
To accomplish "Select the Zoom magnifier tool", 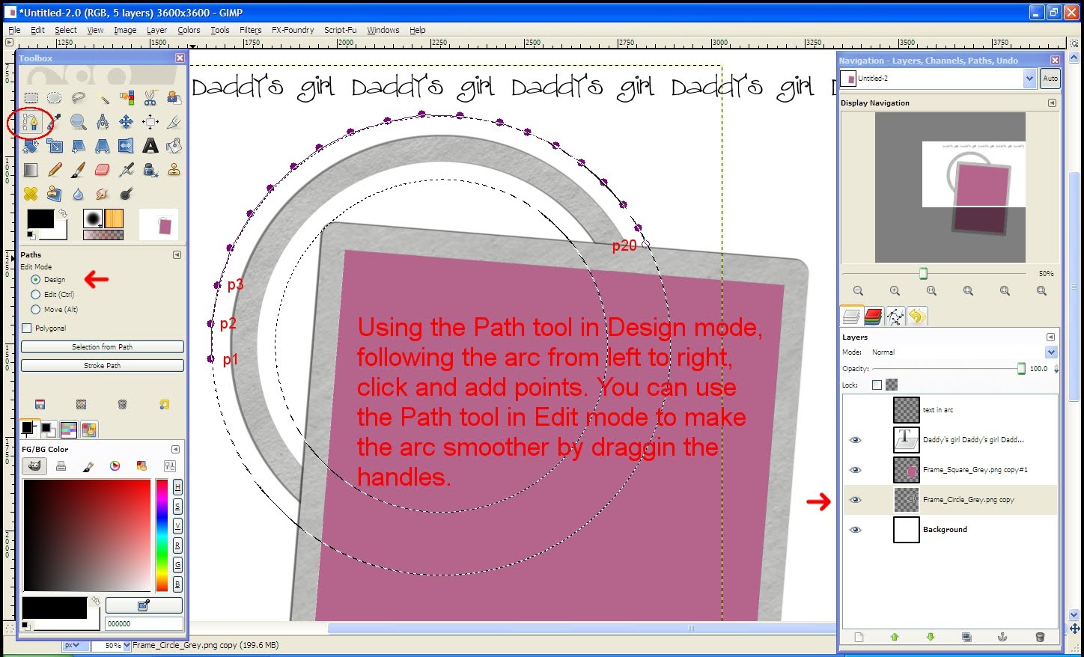I will click(79, 122).
